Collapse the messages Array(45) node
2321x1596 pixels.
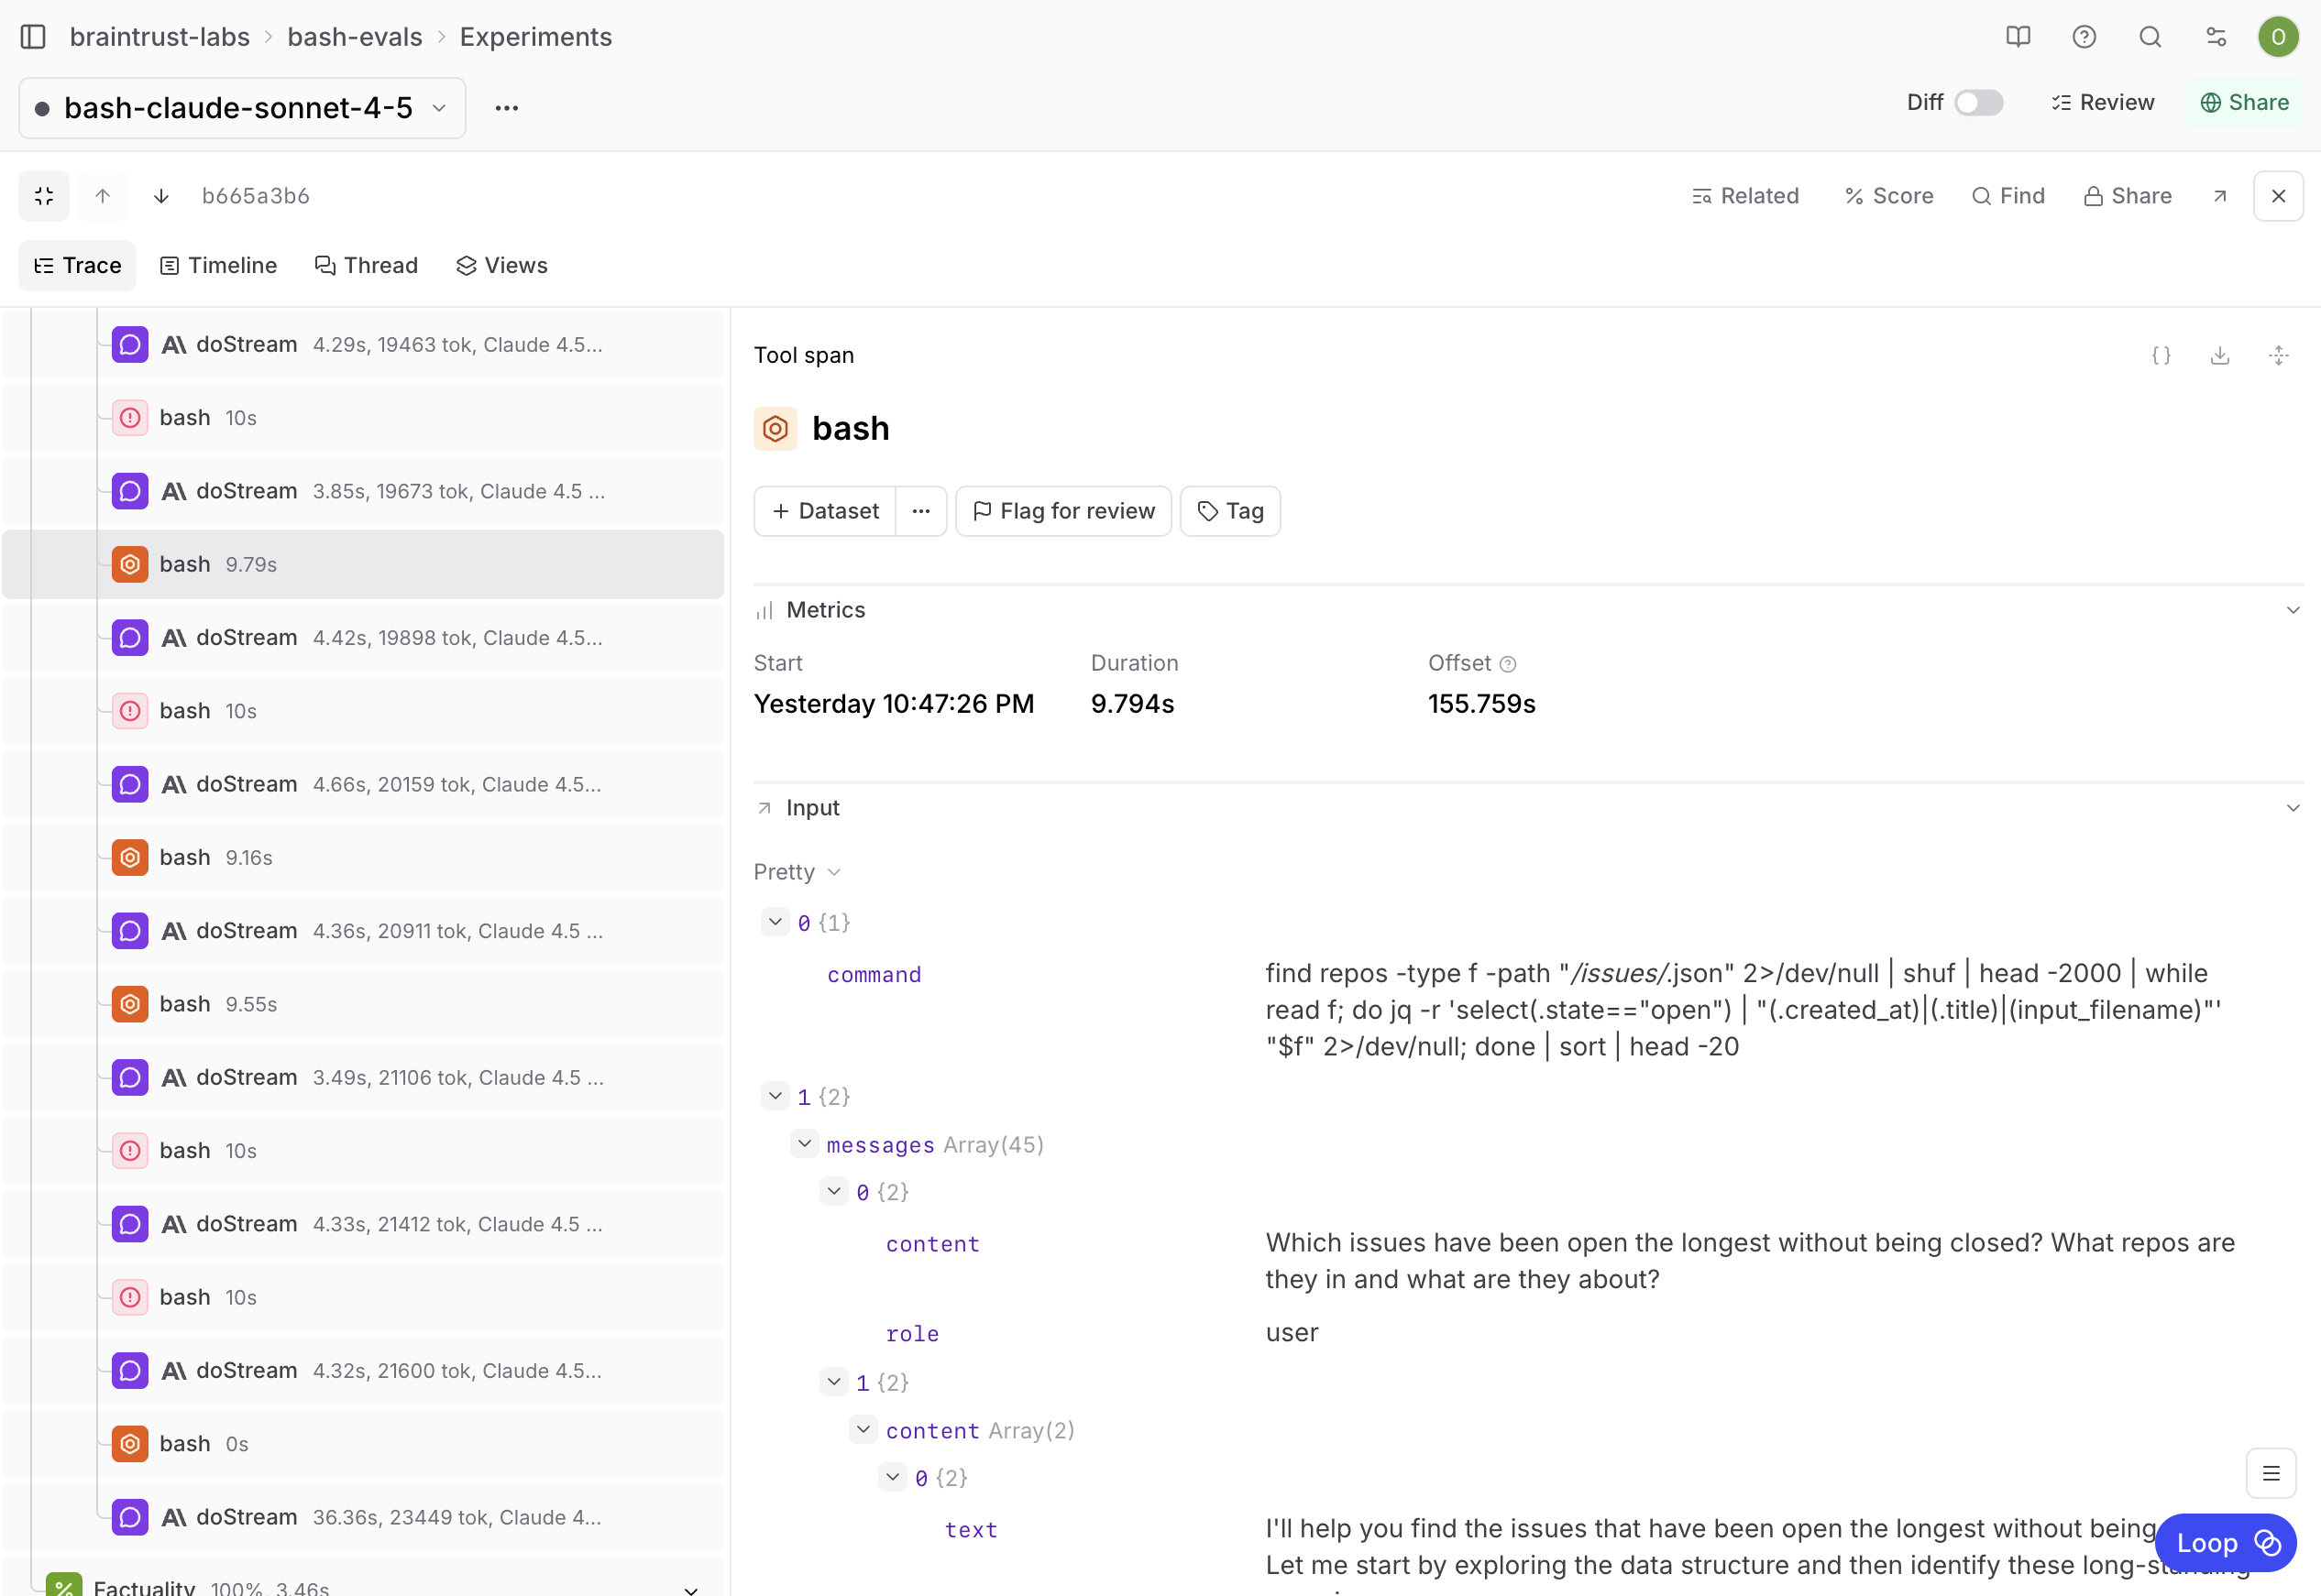pos(806,1143)
